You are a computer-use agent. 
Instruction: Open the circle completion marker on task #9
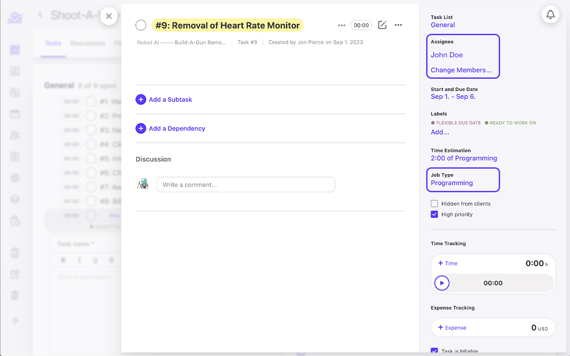click(x=141, y=25)
